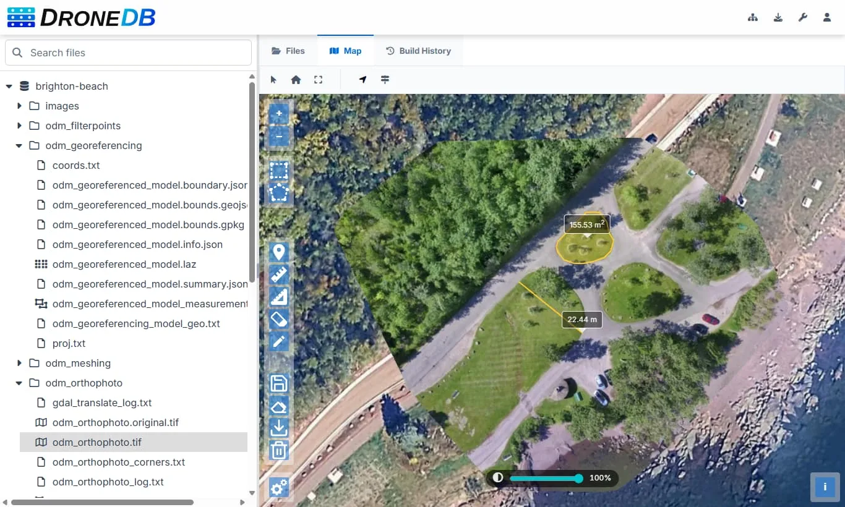
Task: Expand the images folder
Action: (x=19, y=106)
